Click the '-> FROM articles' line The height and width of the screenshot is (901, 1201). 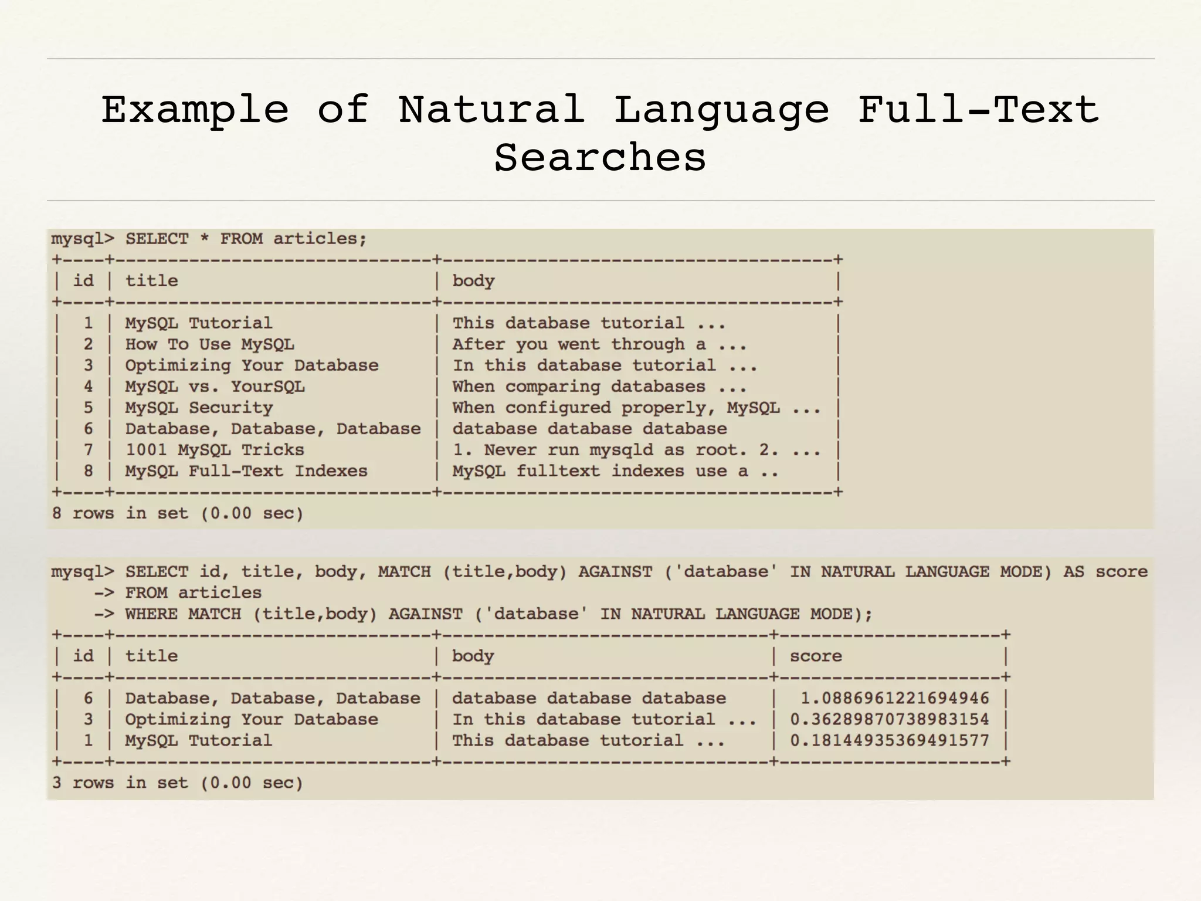(178, 593)
